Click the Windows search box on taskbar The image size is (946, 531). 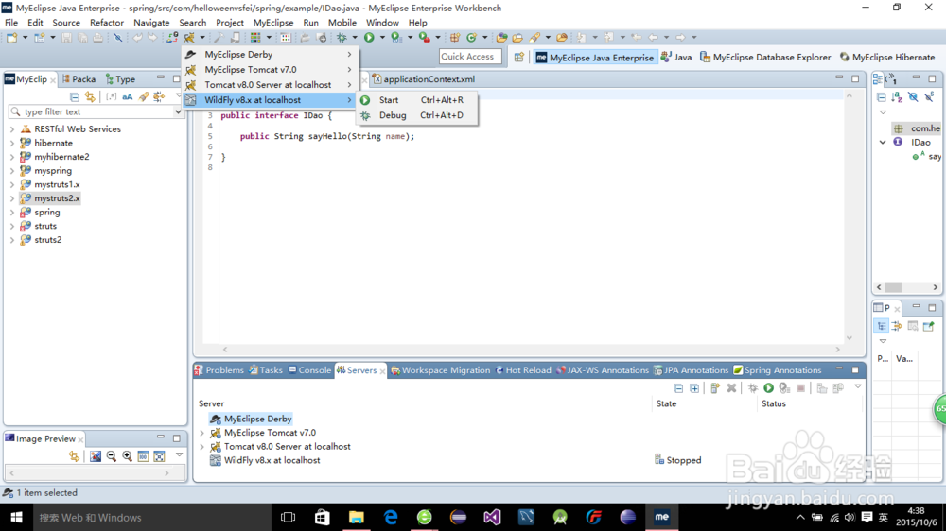(x=152, y=517)
